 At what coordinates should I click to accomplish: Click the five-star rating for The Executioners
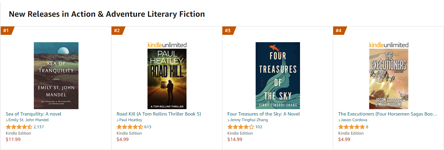[x=351, y=127]
